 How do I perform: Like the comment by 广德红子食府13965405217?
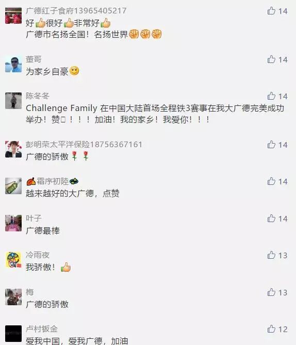271,11
